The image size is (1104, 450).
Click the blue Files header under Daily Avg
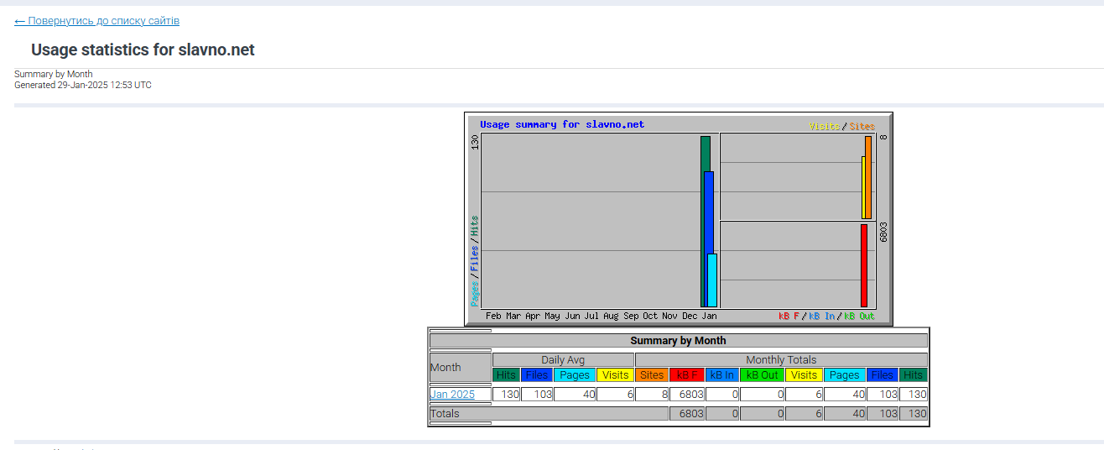pos(536,375)
